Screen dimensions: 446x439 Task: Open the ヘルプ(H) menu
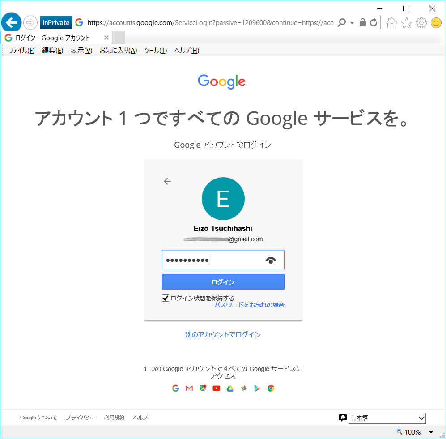coord(187,51)
